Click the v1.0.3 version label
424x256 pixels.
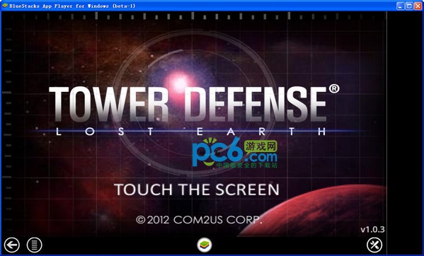pos(372,230)
